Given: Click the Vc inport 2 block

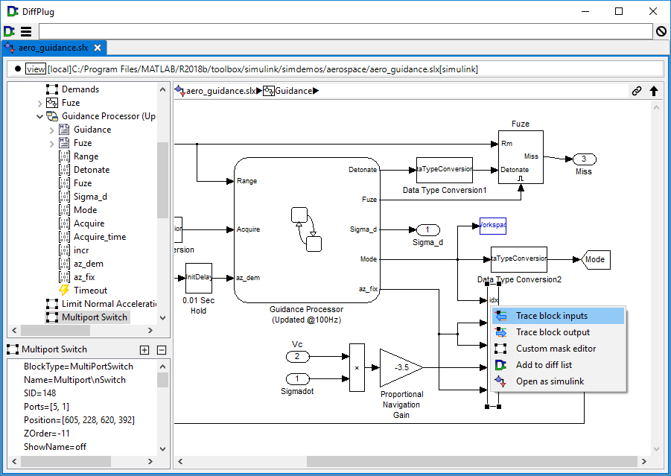Looking at the screenshot, I should point(297,356).
